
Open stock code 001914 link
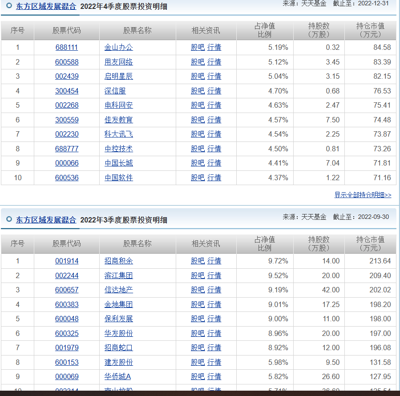67,261
